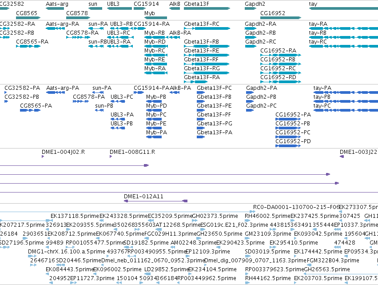378x285 pixels.
Task: Select the CG8578 gene label
Action: tap(77, 13)
